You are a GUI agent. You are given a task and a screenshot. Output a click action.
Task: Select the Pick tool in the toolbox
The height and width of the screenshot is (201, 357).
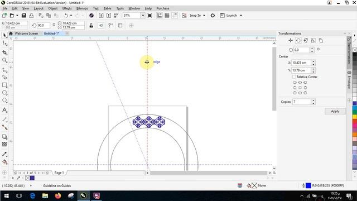tap(4, 35)
